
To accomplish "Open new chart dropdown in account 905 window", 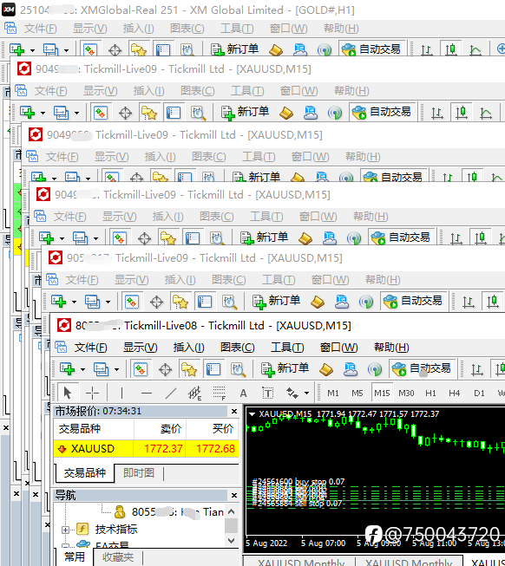I will pos(74,302).
